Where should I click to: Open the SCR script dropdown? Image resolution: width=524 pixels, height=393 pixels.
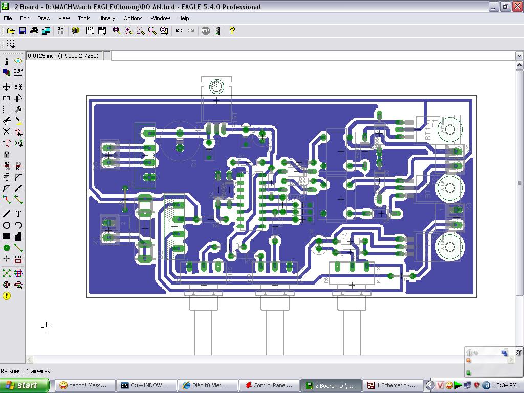pos(91,31)
